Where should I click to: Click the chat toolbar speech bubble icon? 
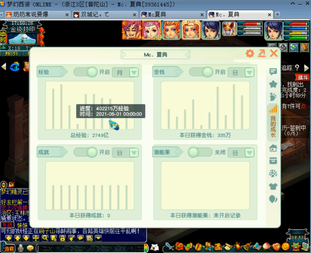[80, 238]
